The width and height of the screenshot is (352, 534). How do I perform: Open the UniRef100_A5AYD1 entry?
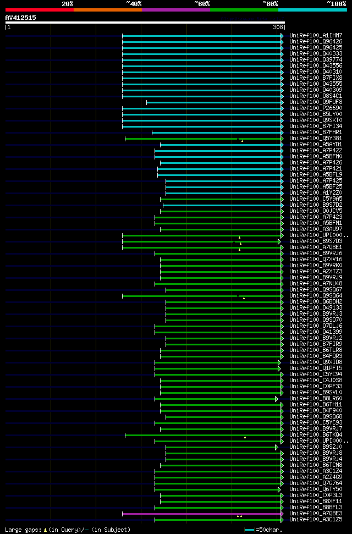point(316,145)
